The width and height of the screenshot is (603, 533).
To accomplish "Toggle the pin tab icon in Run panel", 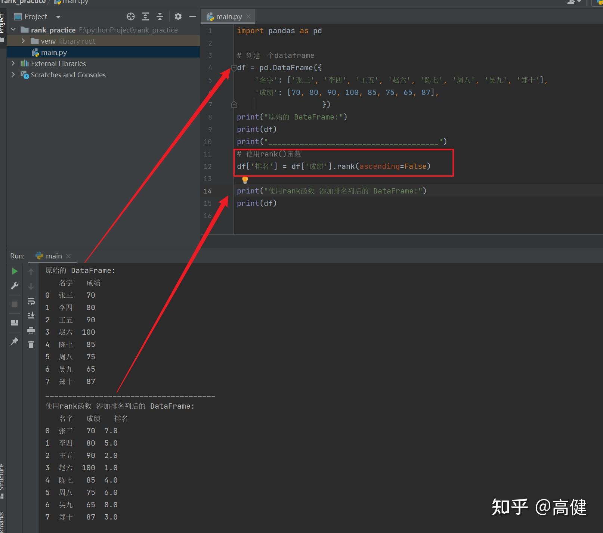I will click(15, 341).
